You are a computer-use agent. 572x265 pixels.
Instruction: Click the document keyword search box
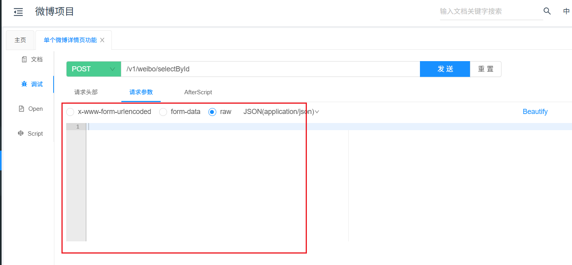pos(491,11)
